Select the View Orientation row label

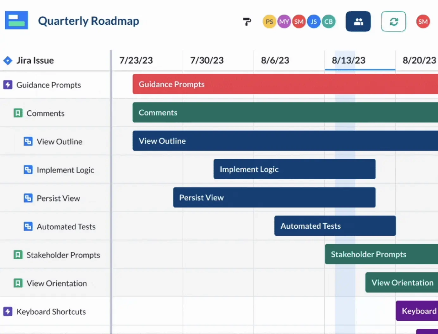(56, 283)
